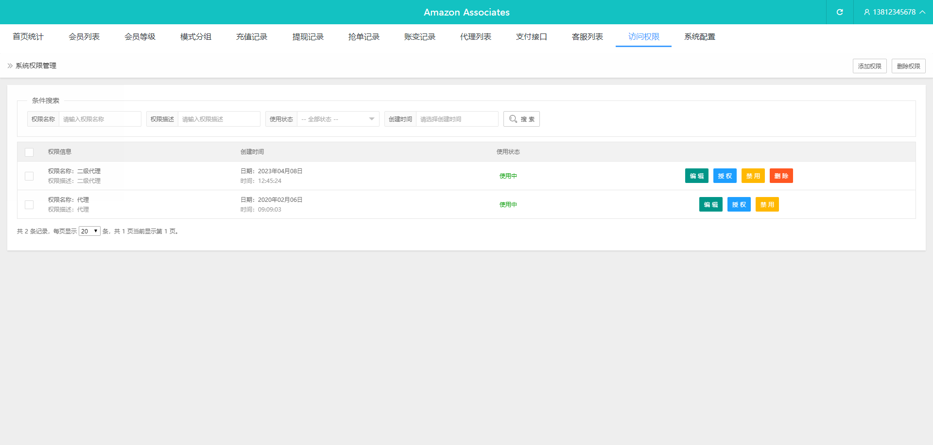Check the 代理 row checkbox

(x=29, y=205)
